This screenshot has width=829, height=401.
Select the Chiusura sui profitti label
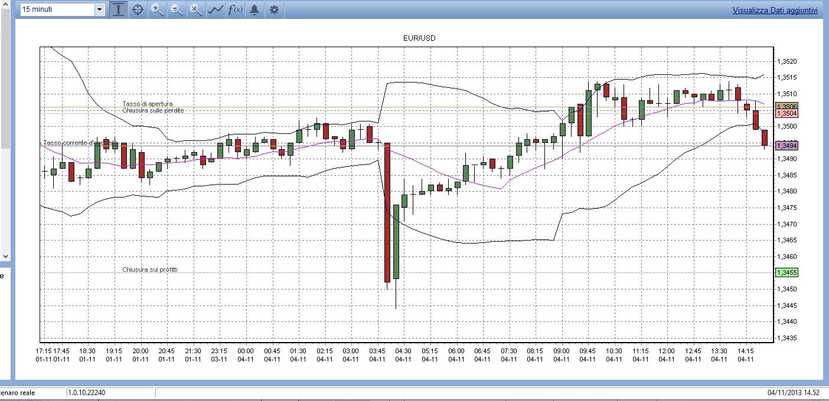[150, 269]
